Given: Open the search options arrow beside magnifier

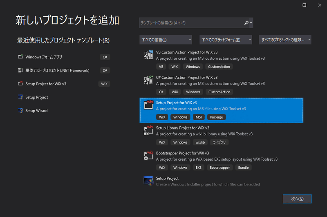Looking at the screenshot, I should (251, 23).
